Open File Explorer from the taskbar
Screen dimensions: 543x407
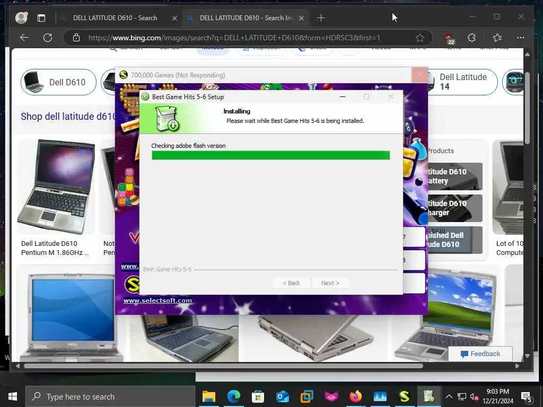pyautogui.click(x=208, y=396)
